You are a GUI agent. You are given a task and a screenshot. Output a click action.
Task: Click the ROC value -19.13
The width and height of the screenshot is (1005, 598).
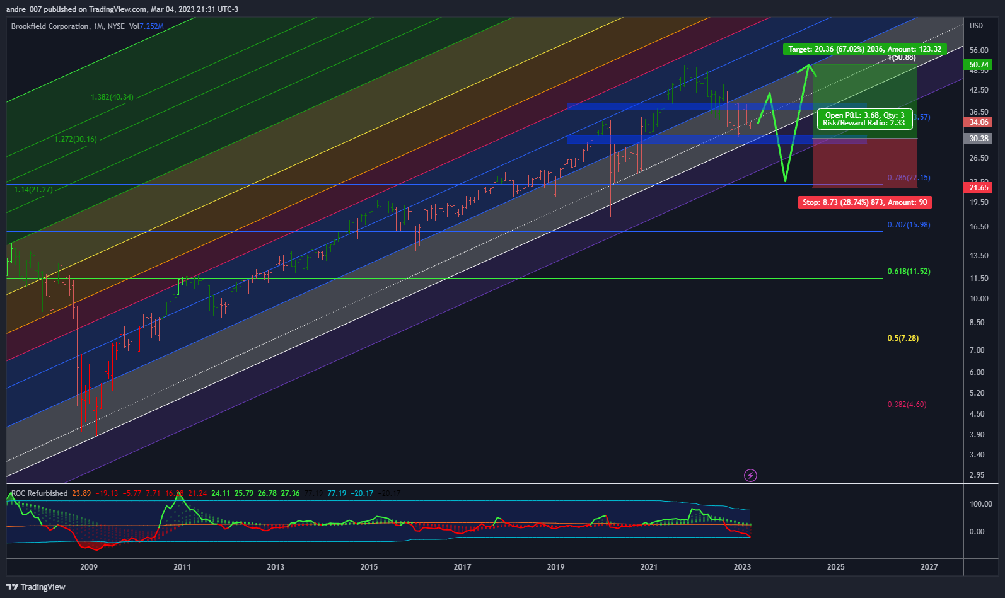click(107, 493)
